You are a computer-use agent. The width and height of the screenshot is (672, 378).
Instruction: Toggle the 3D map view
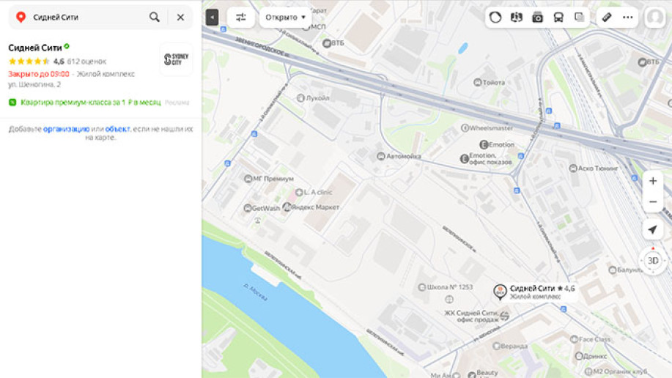[x=652, y=260]
